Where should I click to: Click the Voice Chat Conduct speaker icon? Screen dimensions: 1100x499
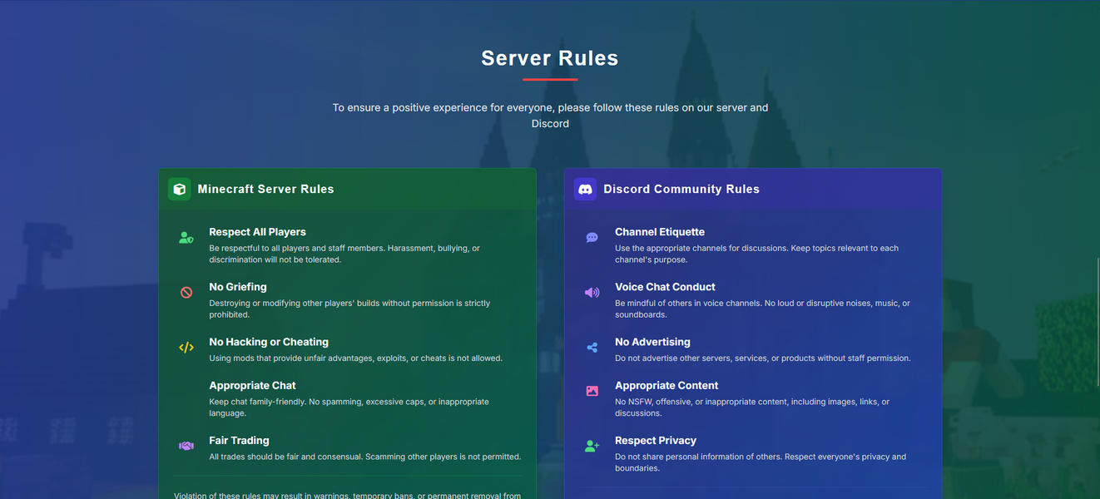(x=592, y=293)
